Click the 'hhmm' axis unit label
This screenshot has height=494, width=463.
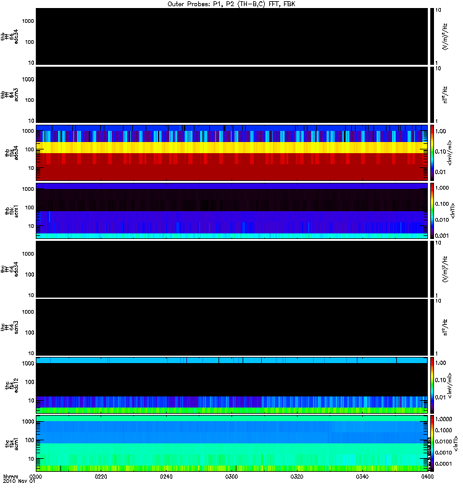(x=10, y=477)
